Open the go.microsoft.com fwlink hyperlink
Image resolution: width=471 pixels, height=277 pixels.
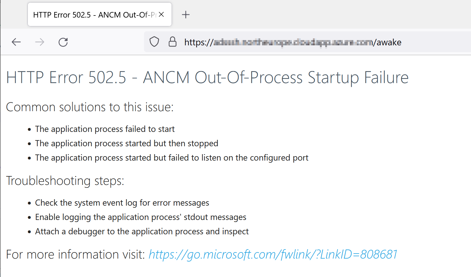(x=273, y=254)
